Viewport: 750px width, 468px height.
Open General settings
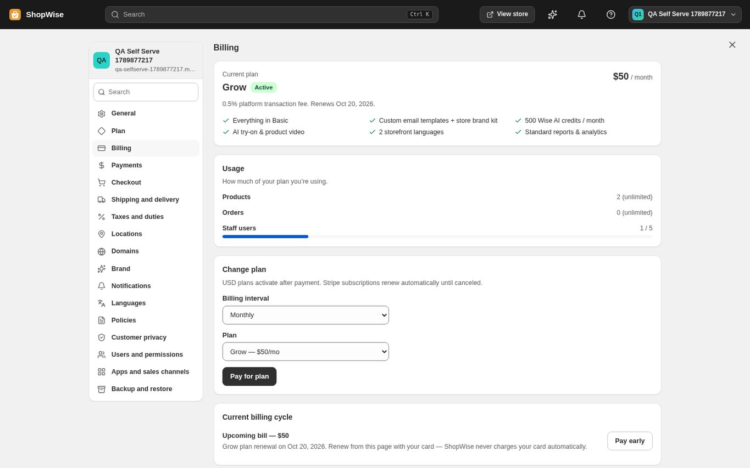click(146, 114)
